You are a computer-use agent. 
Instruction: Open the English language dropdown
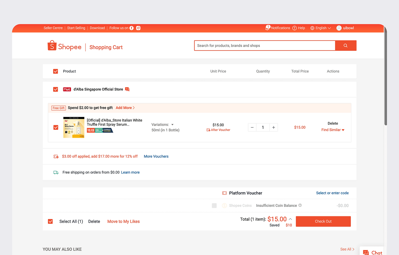click(x=320, y=28)
